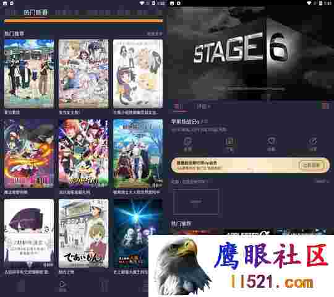Click the red icon right of the comments tab

tap(325, 106)
